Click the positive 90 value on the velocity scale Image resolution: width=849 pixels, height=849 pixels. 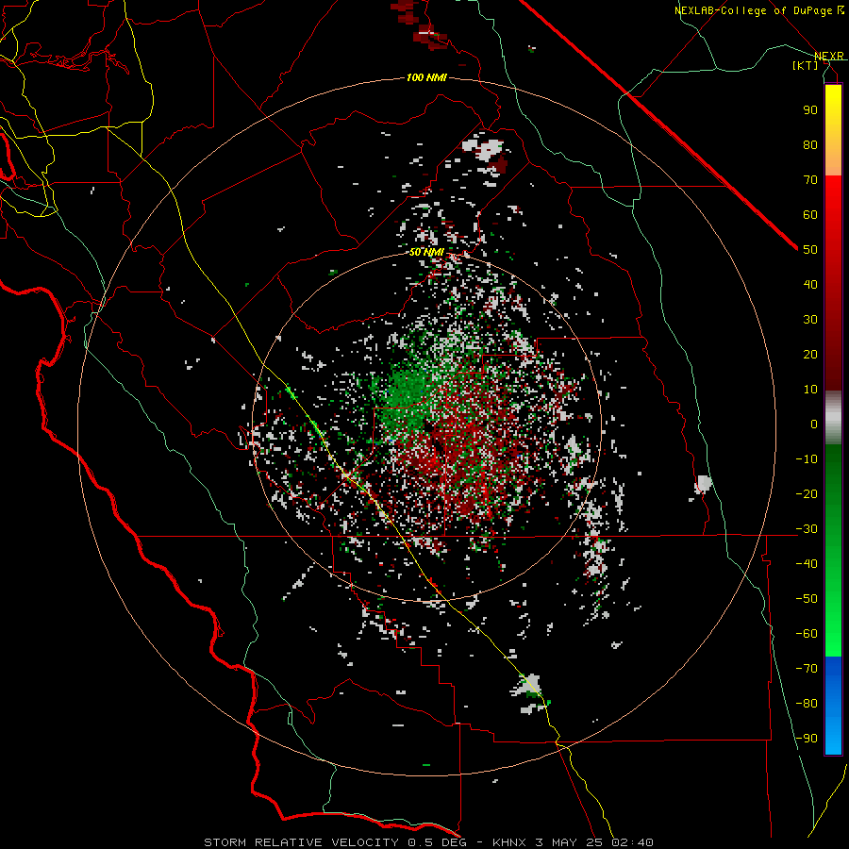coord(810,110)
